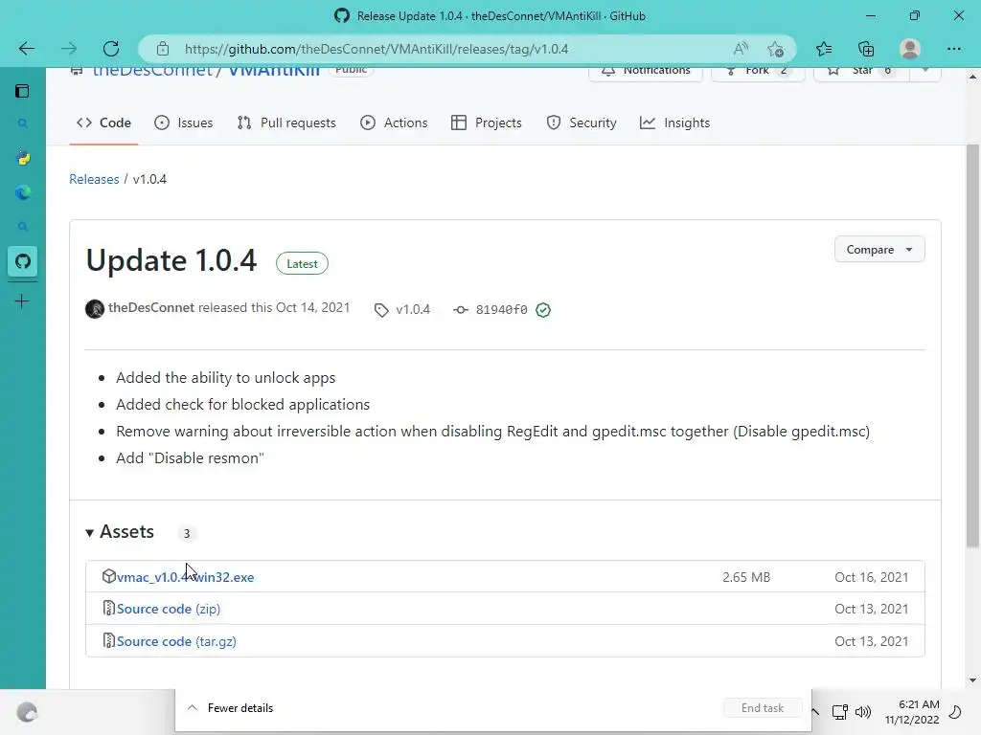Open the Compare dropdown

tap(879, 250)
